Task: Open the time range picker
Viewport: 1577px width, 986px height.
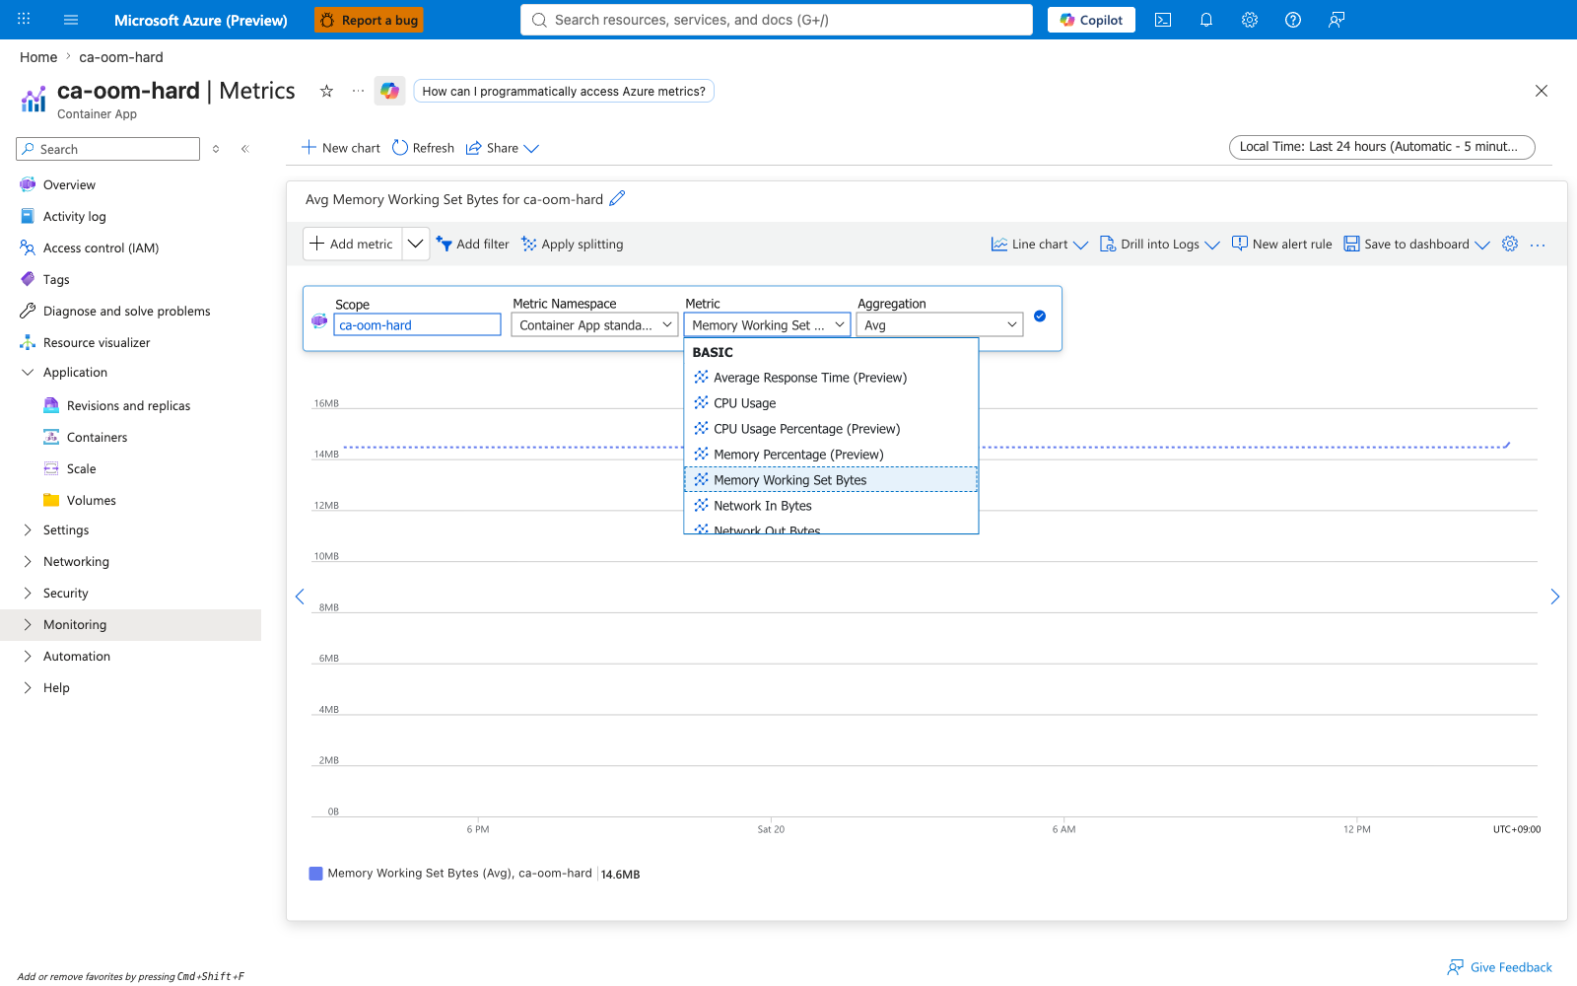Action: pyautogui.click(x=1382, y=147)
